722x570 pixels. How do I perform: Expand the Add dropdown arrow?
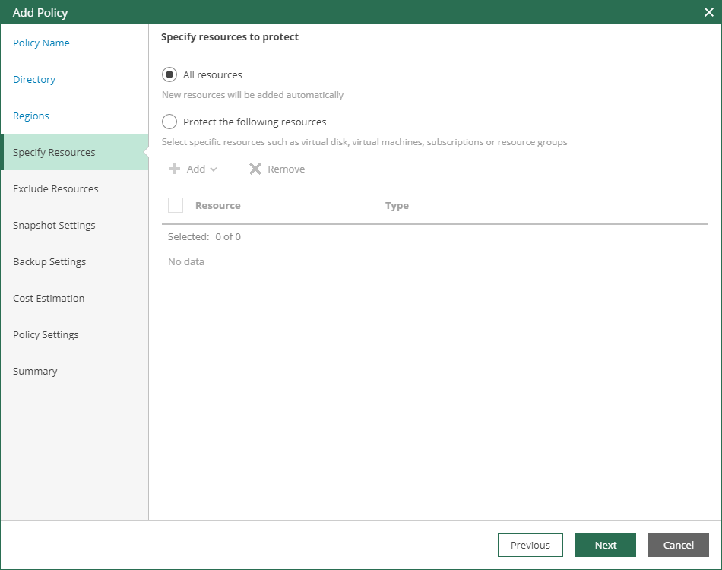pos(214,169)
